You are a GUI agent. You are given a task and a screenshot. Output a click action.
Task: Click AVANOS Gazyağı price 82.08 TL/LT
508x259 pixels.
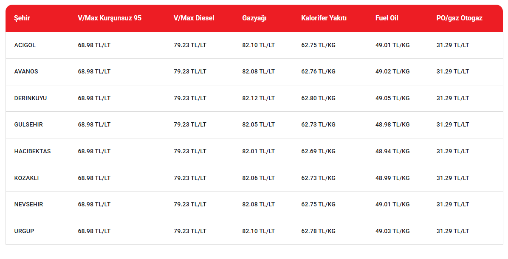click(258, 71)
